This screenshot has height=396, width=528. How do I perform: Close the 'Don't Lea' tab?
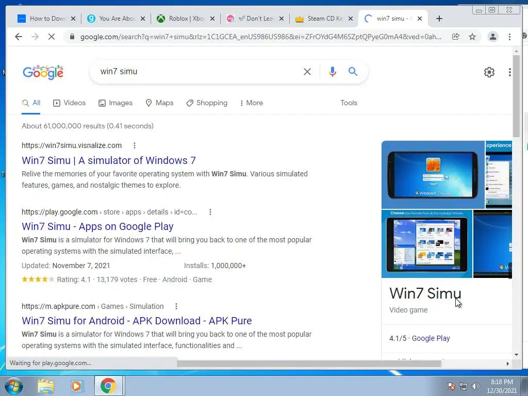pyautogui.click(x=282, y=19)
